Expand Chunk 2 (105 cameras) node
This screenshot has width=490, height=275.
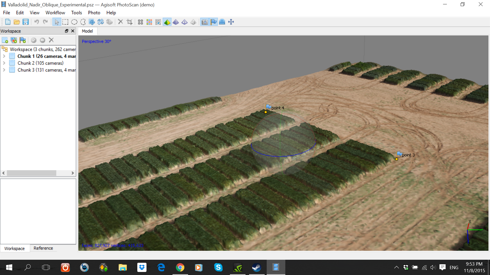tap(4, 63)
